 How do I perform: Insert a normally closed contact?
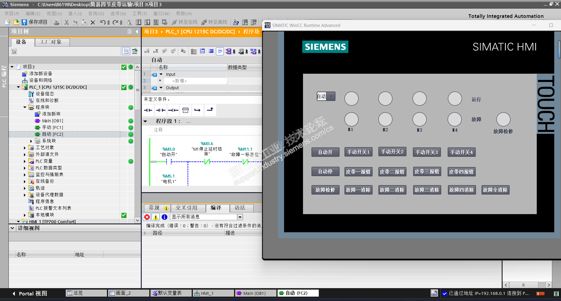tap(161, 110)
